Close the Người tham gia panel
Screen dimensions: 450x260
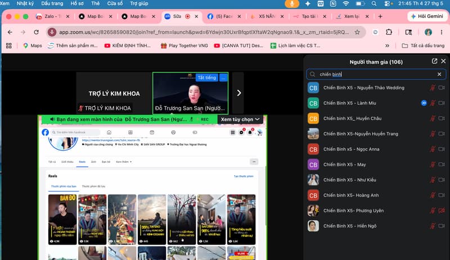pyautogui.click(x=443, y=61)
